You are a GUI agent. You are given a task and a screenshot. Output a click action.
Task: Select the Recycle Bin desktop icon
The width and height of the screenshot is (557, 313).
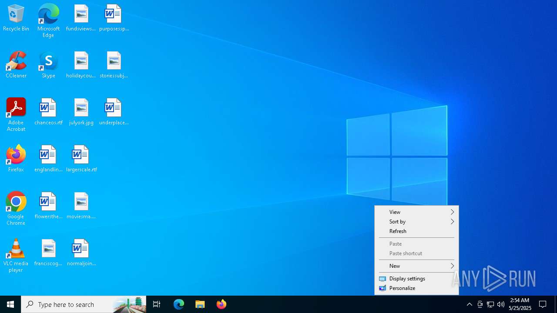16,18
